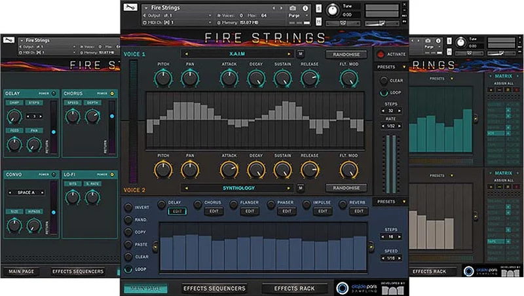Open the lower Presets dropdown
The width and height of the screenshot is (524, 296).
[x=391, y=202]
